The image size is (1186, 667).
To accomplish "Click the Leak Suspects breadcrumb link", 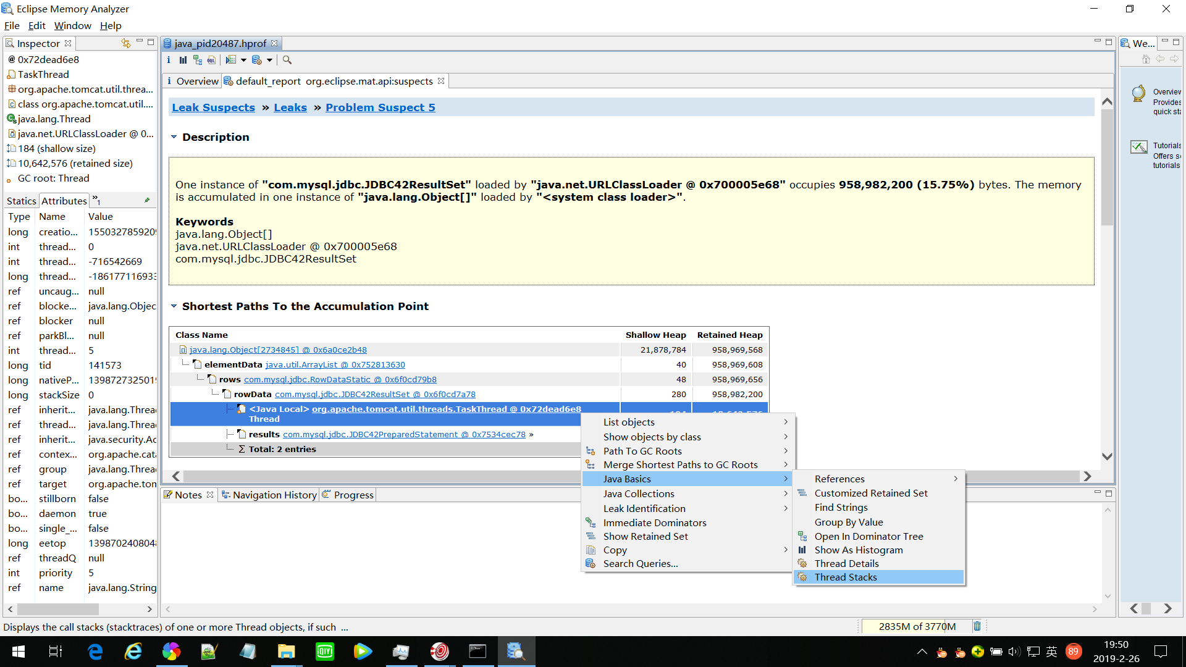I will point(213,107).
